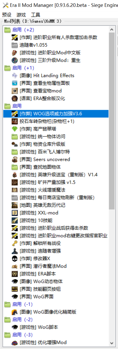Click the green gem icon of 高产翡翠塔

tap(15, 129)
